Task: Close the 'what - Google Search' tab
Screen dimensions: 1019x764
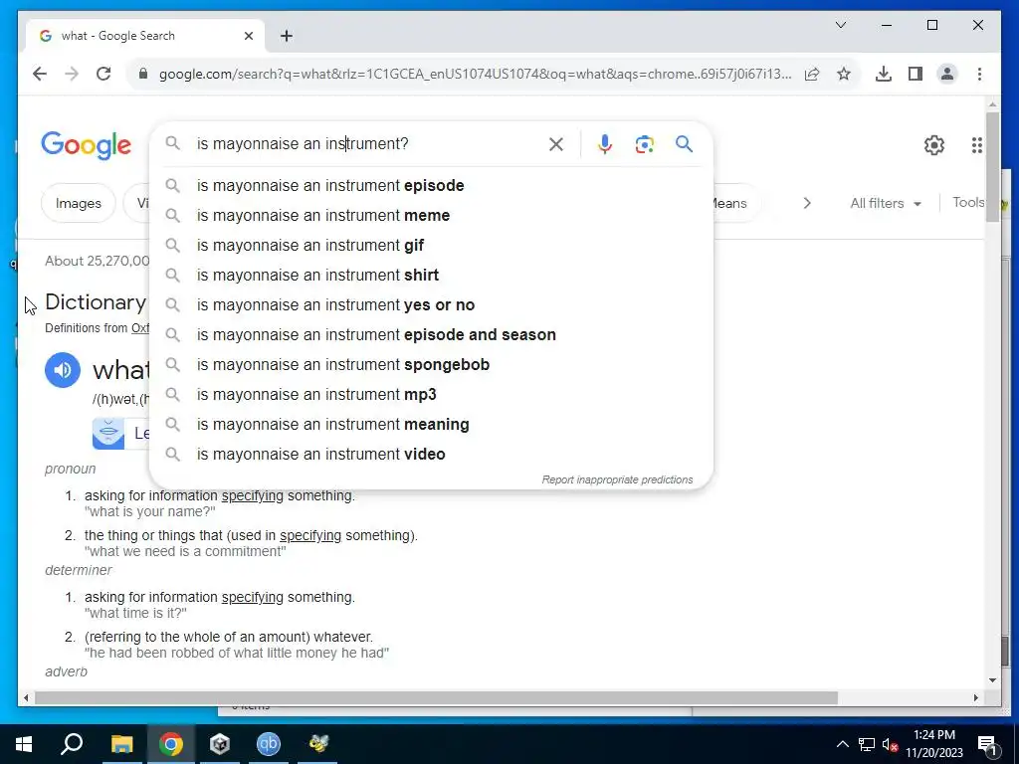Action: click(x=248, y=36)
